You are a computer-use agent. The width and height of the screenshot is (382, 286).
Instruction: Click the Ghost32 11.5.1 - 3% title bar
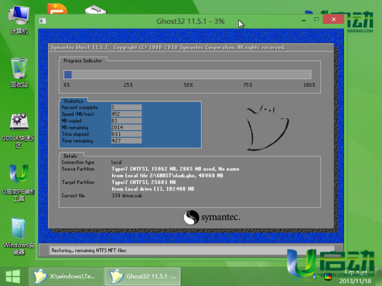coord(190,21)
